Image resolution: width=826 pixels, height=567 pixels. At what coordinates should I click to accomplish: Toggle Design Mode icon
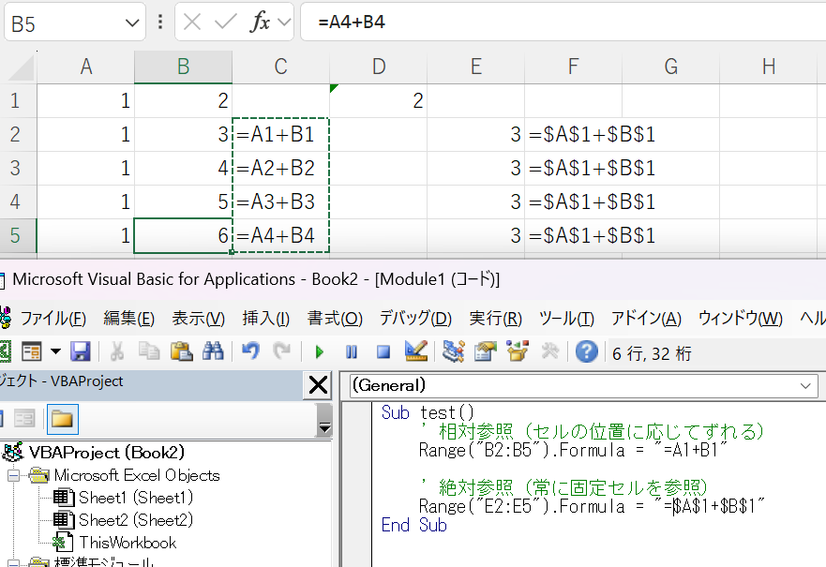[415, 351]
